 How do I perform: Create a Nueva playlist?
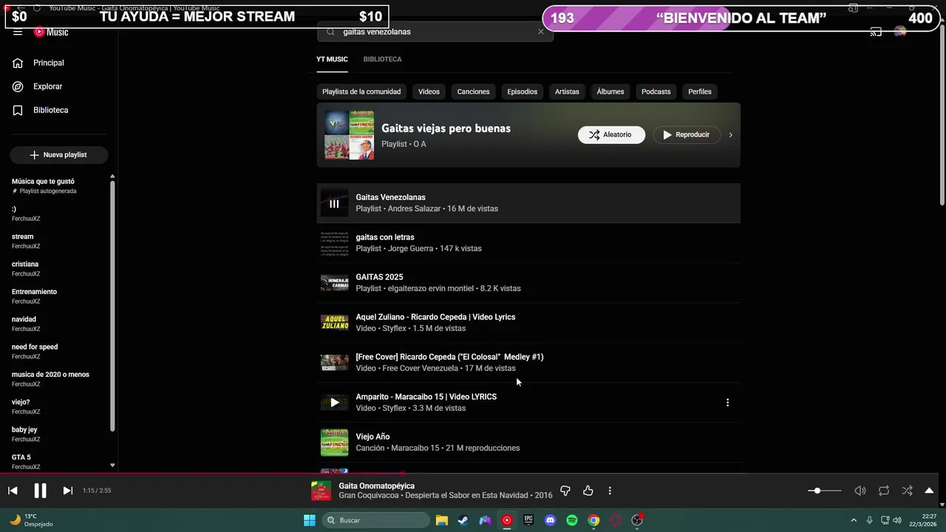[x=59, y=155]
